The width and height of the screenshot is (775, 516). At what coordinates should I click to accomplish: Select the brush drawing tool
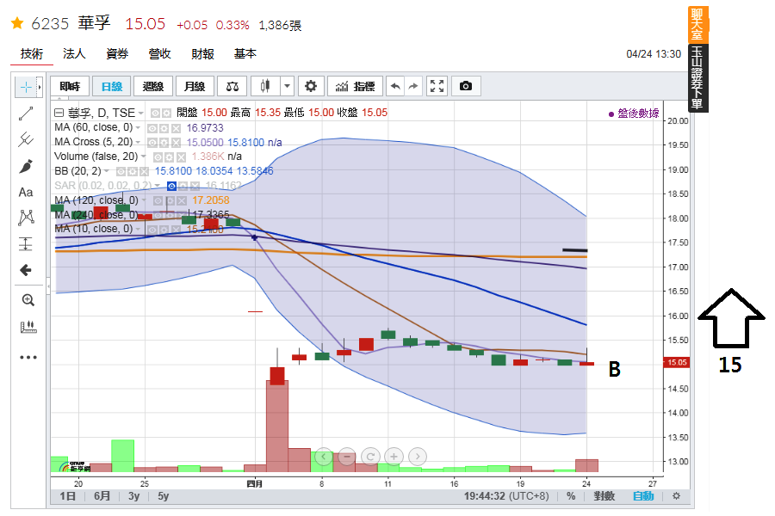pos(26,166)
